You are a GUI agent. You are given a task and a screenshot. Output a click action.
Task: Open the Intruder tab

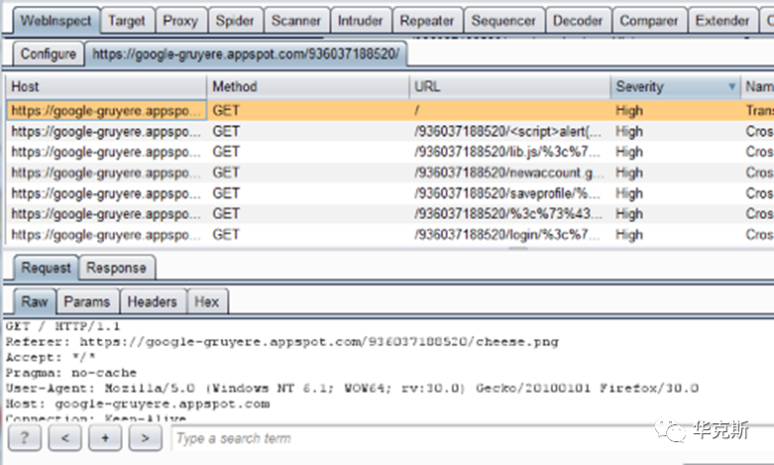click(x=361, y=20)
